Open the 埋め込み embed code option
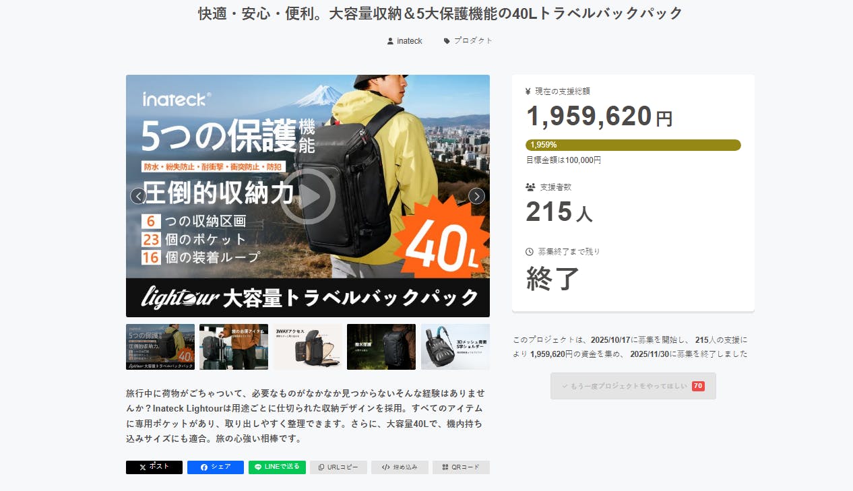 (400, 467)
